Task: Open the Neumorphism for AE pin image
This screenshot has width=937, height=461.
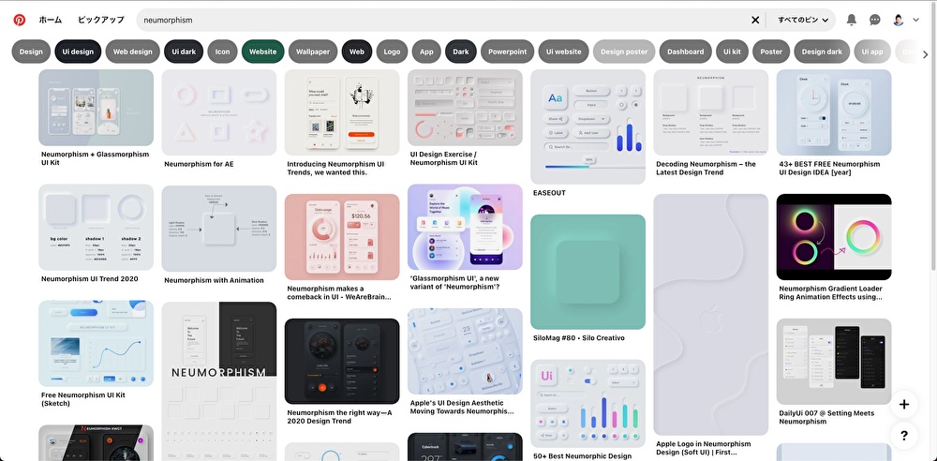Action: click(x=219, y=112)
